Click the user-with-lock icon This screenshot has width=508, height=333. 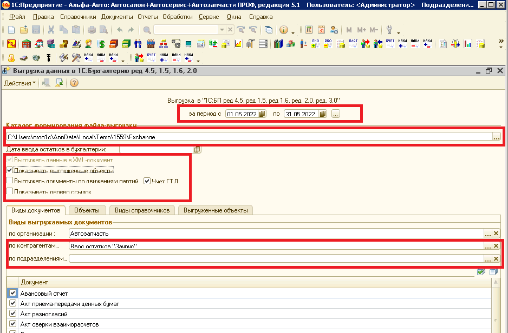334,30
